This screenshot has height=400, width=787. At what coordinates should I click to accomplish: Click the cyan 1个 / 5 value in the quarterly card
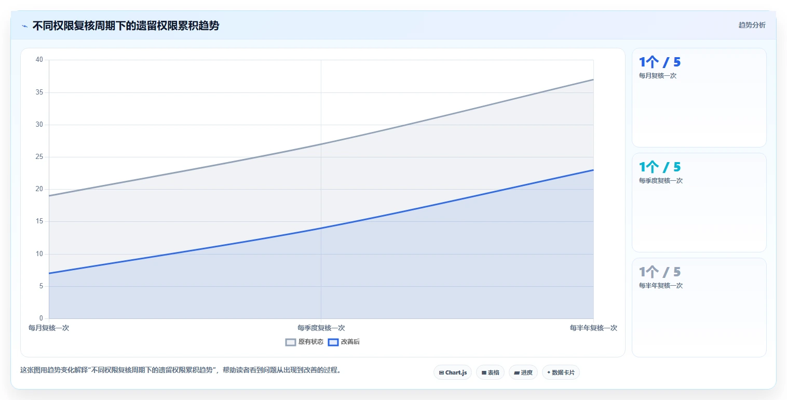[x=660, y=167]
